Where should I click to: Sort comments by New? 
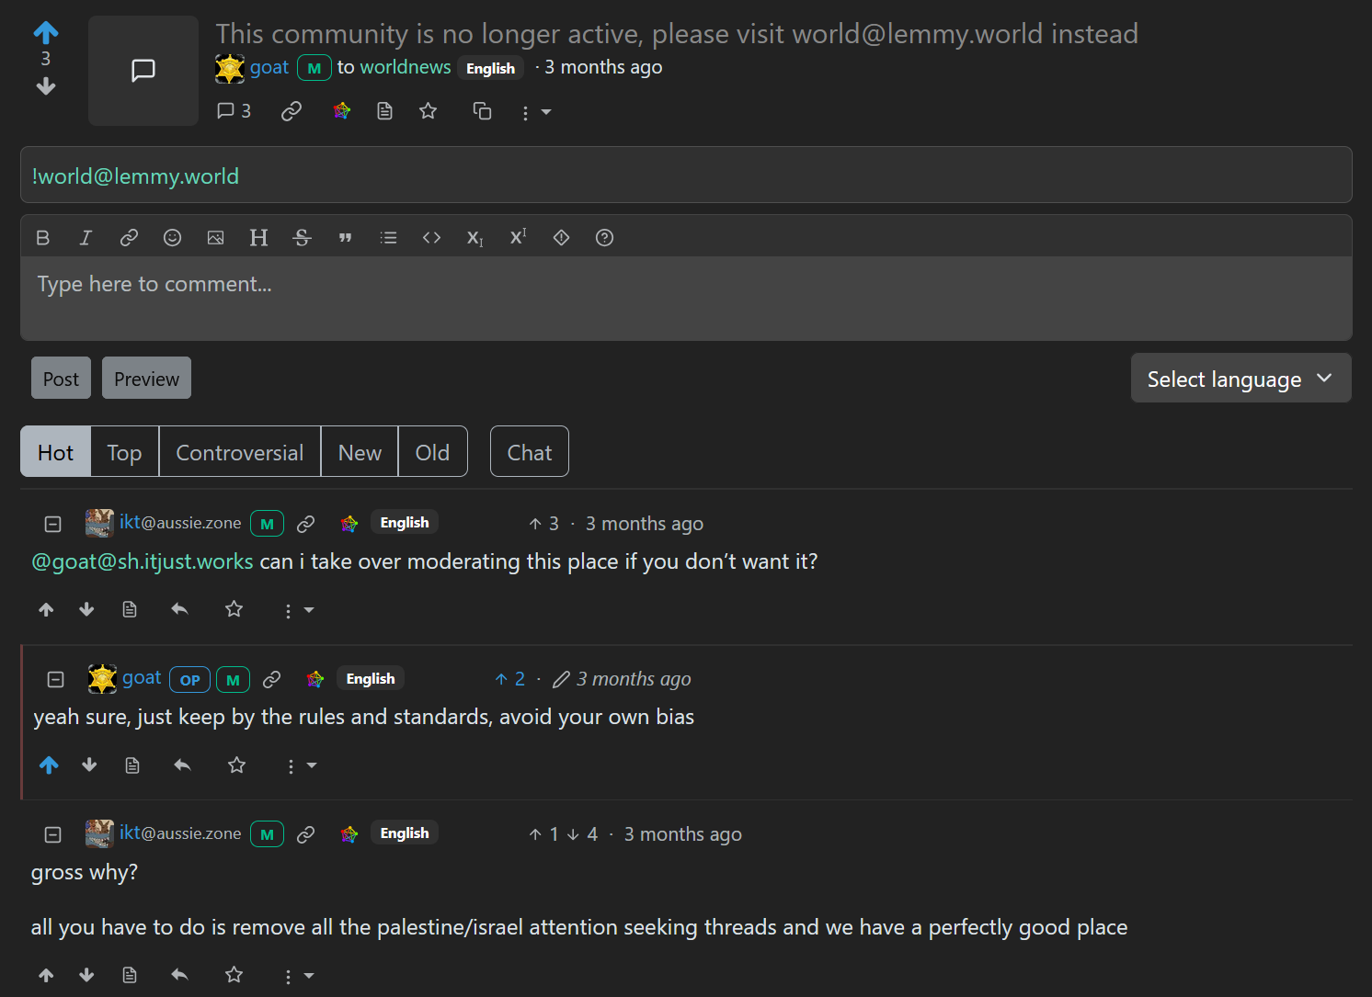coord(360,452)
